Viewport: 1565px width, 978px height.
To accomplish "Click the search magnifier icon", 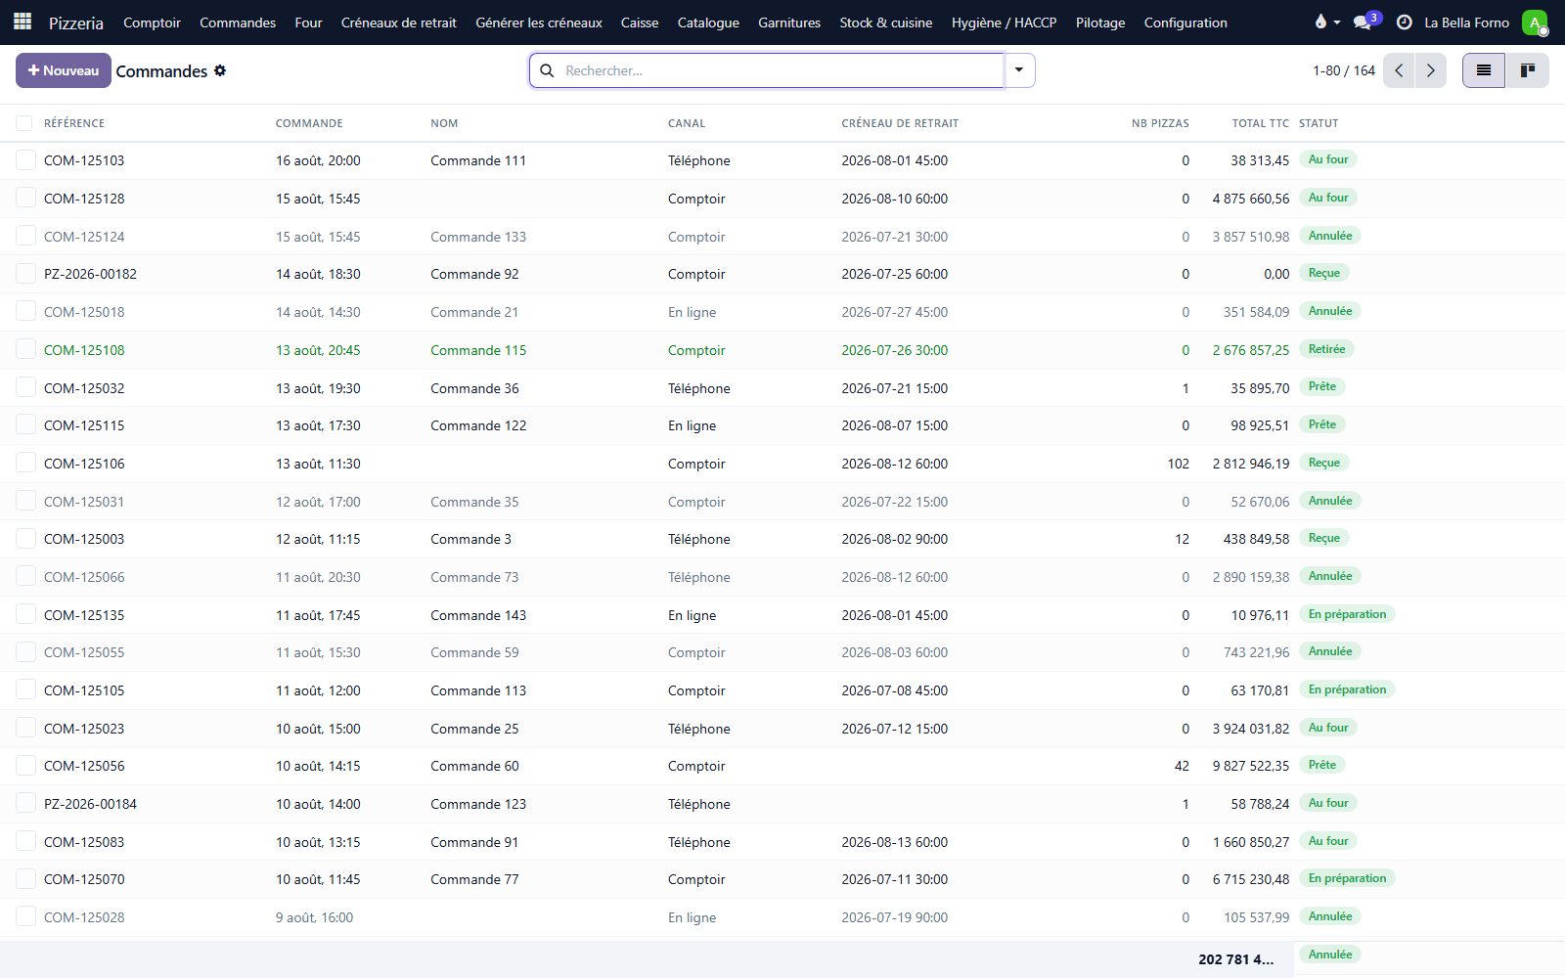I will coord(547,70).
